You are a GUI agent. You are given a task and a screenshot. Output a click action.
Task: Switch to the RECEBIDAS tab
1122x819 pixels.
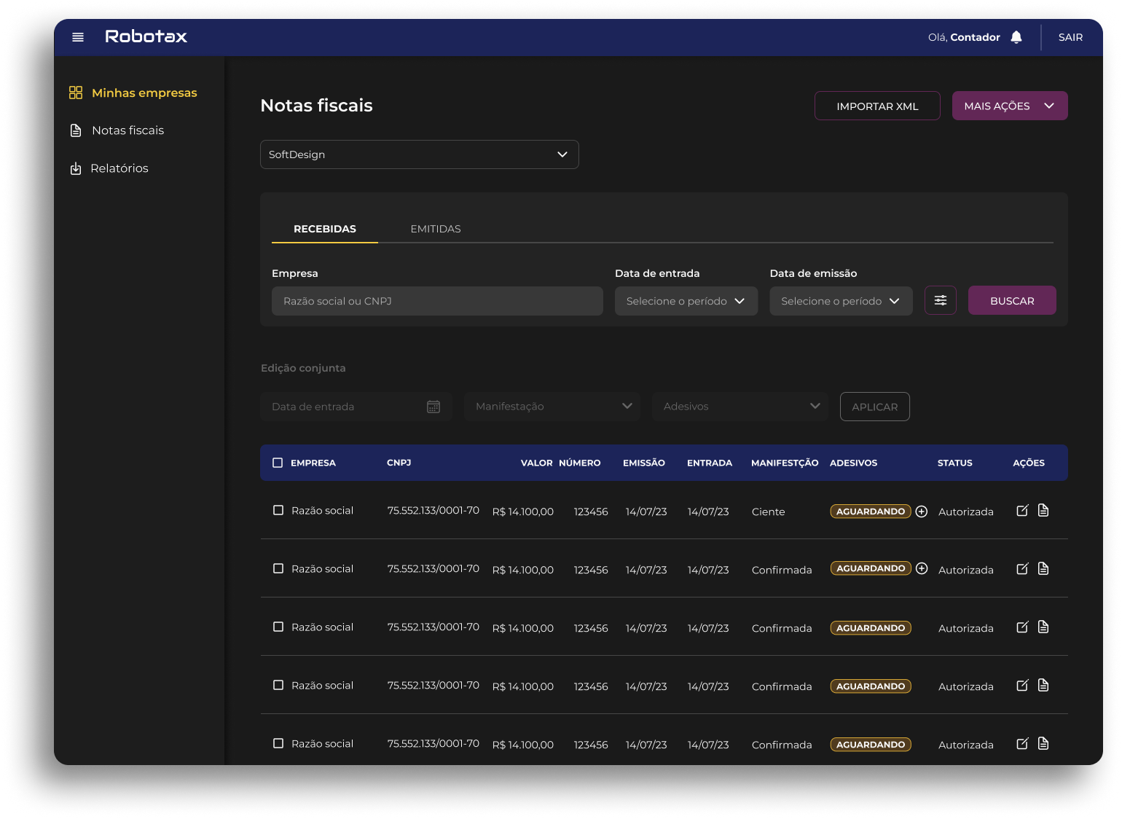(x=325, y=229)
